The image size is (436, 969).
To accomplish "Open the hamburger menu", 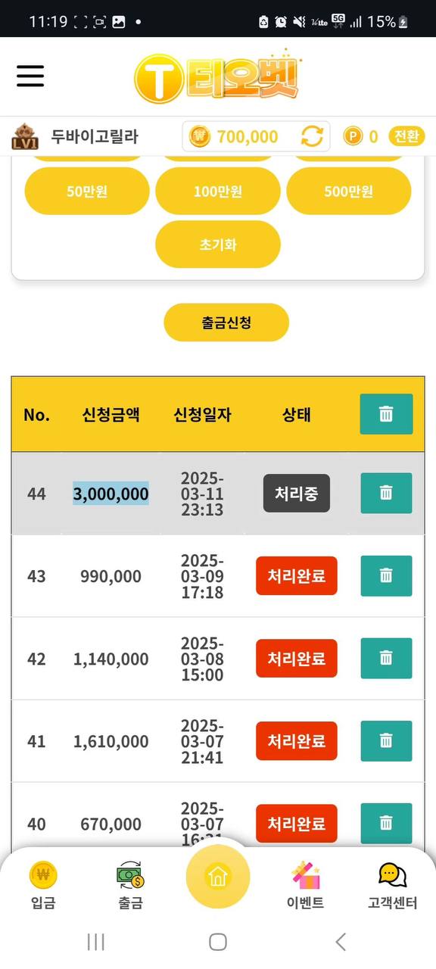I will 30,76.
